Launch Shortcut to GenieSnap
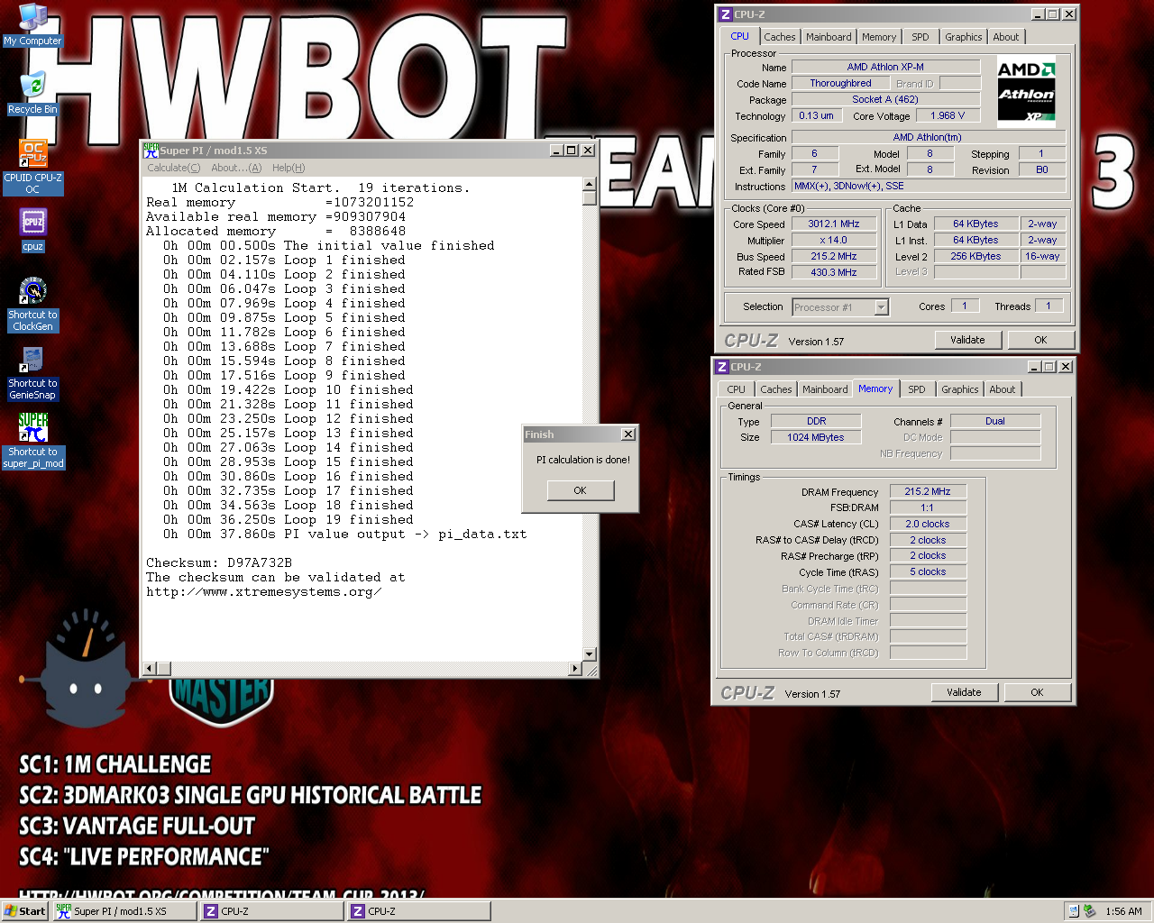This screenshot has height=923, width=1154. click(x=32, y=372)
